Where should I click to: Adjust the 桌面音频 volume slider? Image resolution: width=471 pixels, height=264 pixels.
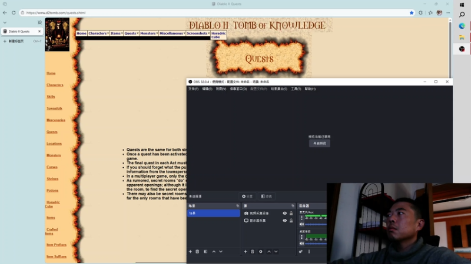pos(316,243)
